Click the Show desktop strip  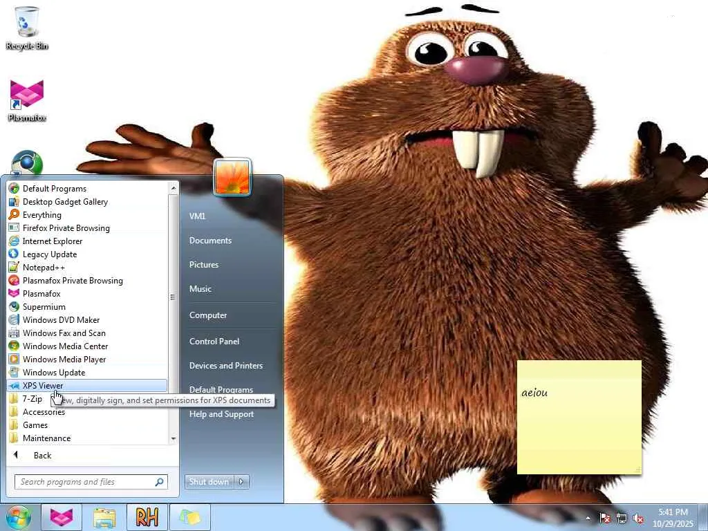(x=703, y=517)
